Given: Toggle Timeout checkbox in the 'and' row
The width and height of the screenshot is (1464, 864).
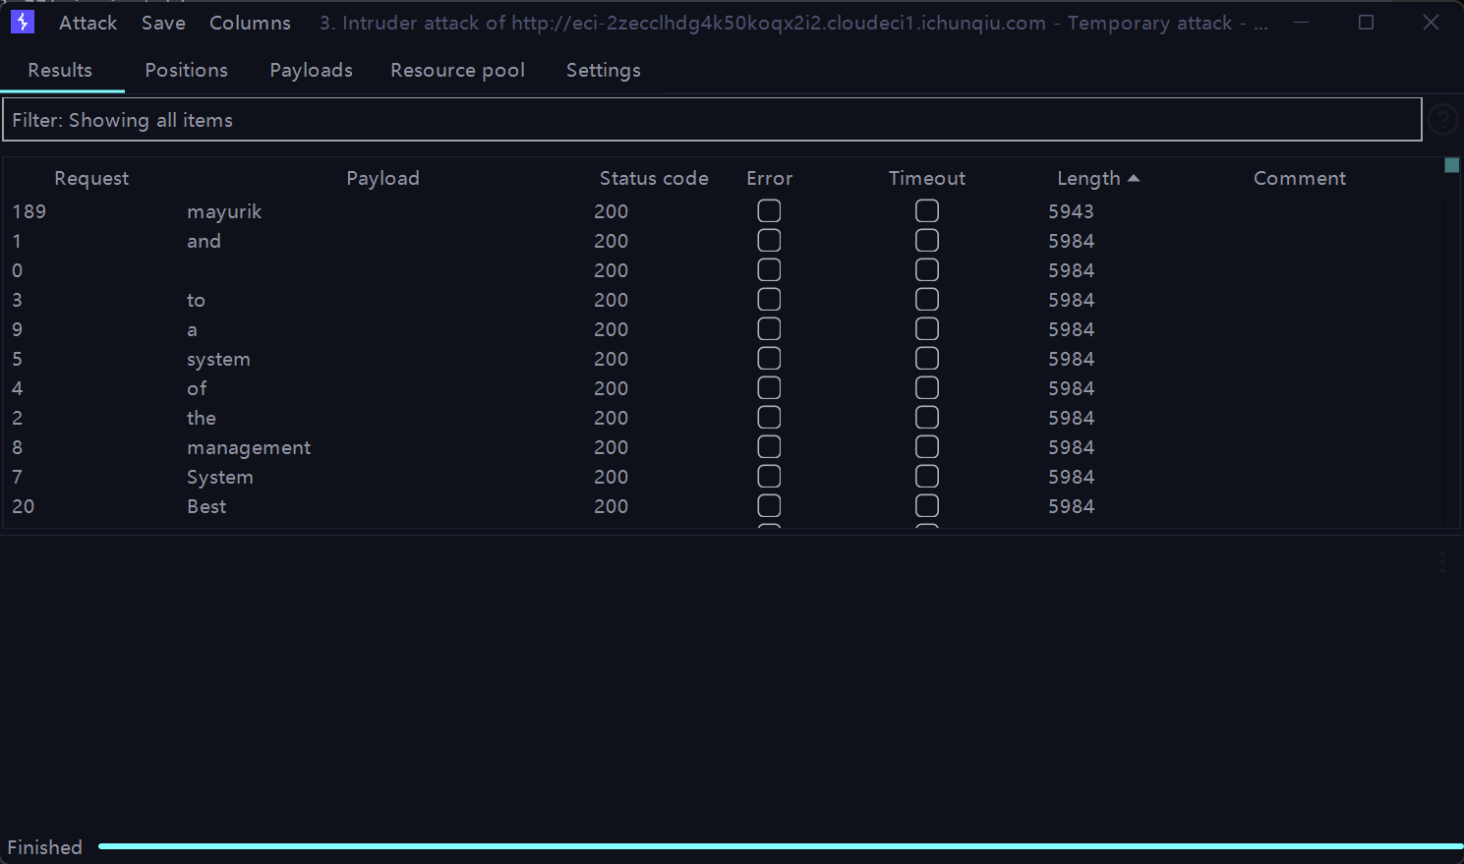Looking at the screenshot, I should (926, 241).
